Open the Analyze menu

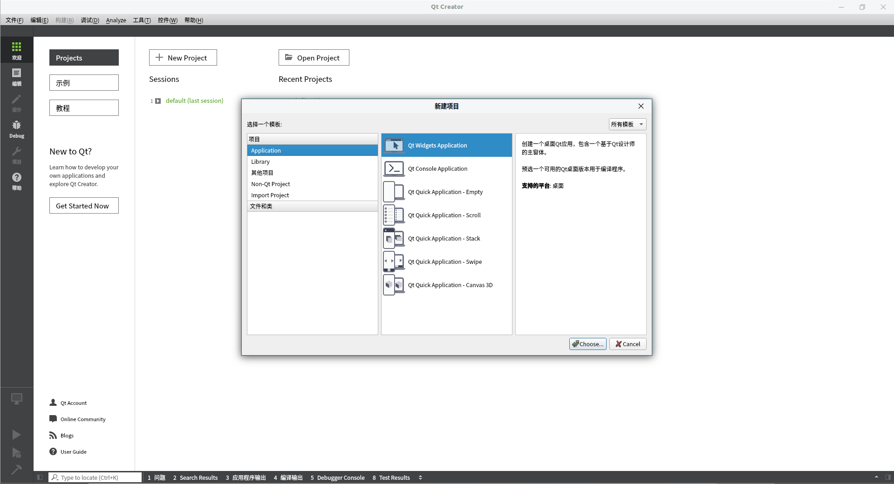coord(116,20)
